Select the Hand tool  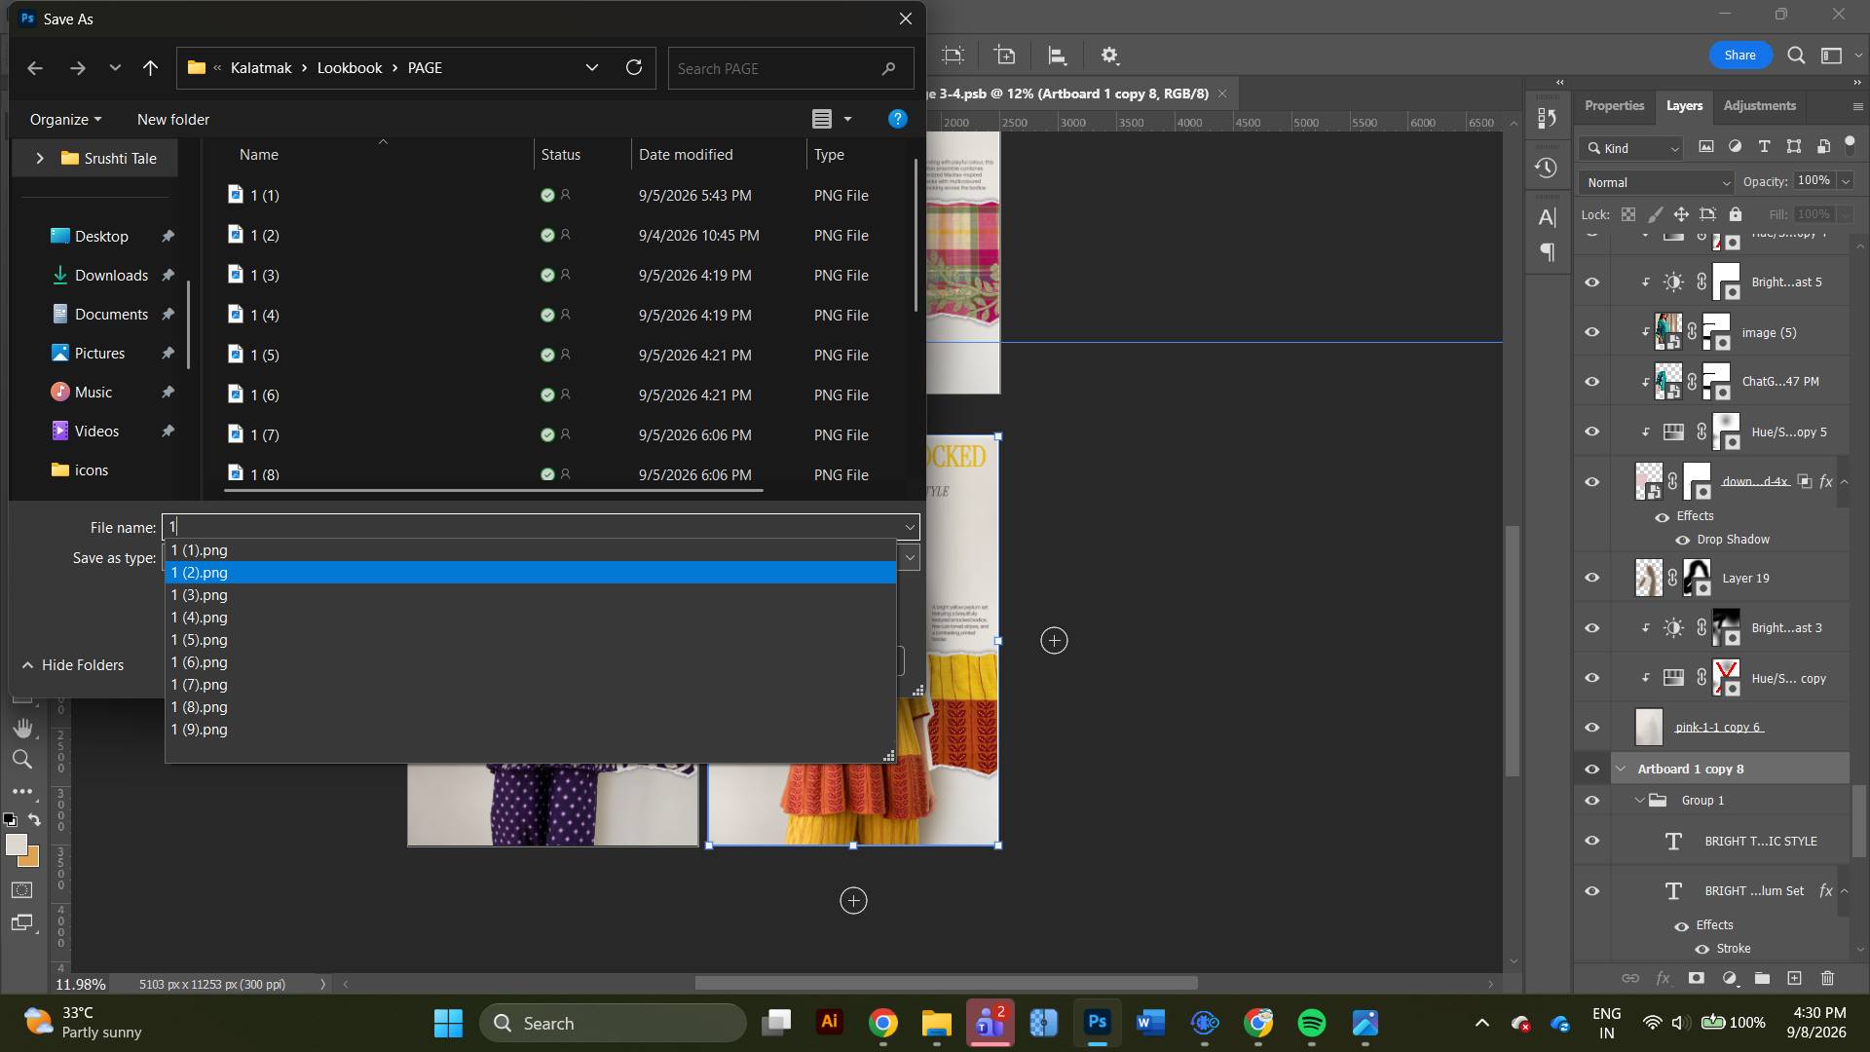coord(23,729)
